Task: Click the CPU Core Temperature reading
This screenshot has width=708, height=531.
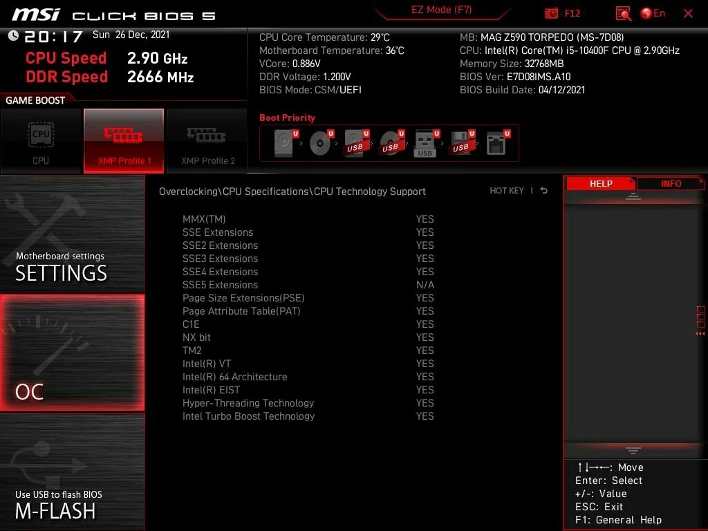Action: click(x=324, y=37)
